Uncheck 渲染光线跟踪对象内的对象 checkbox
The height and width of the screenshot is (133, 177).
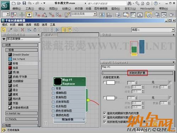coord(104,113)
